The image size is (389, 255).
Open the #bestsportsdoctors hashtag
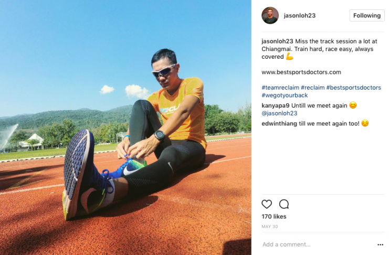coord(353,88)
